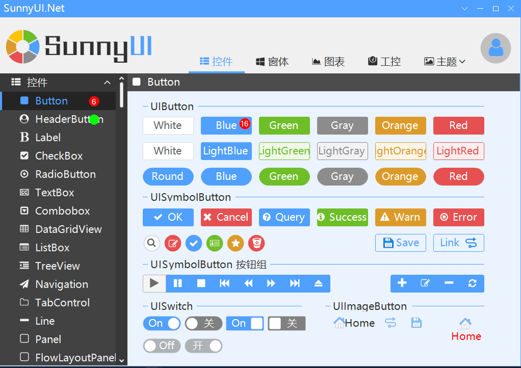The width and height of the screenshot is (521, 368).
Task: Toggle the square gray '关' switch
Action: coord(286,323)
